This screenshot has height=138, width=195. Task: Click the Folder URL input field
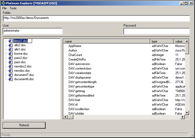[96, 18]
